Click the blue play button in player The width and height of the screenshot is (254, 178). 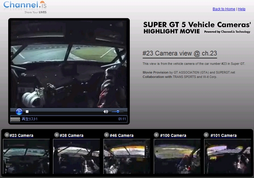(19, 111)
